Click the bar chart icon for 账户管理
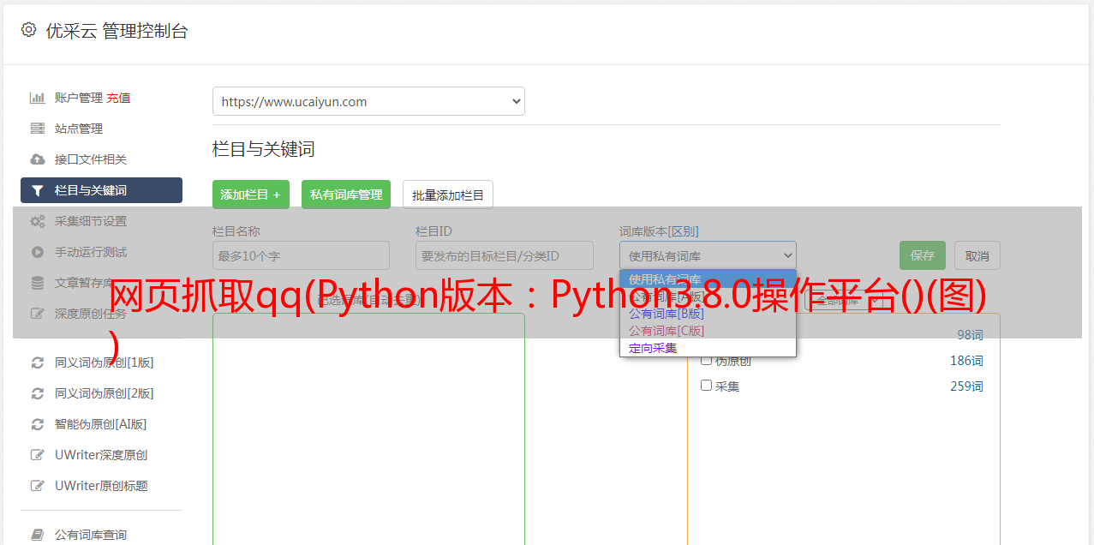 point(37,98)
